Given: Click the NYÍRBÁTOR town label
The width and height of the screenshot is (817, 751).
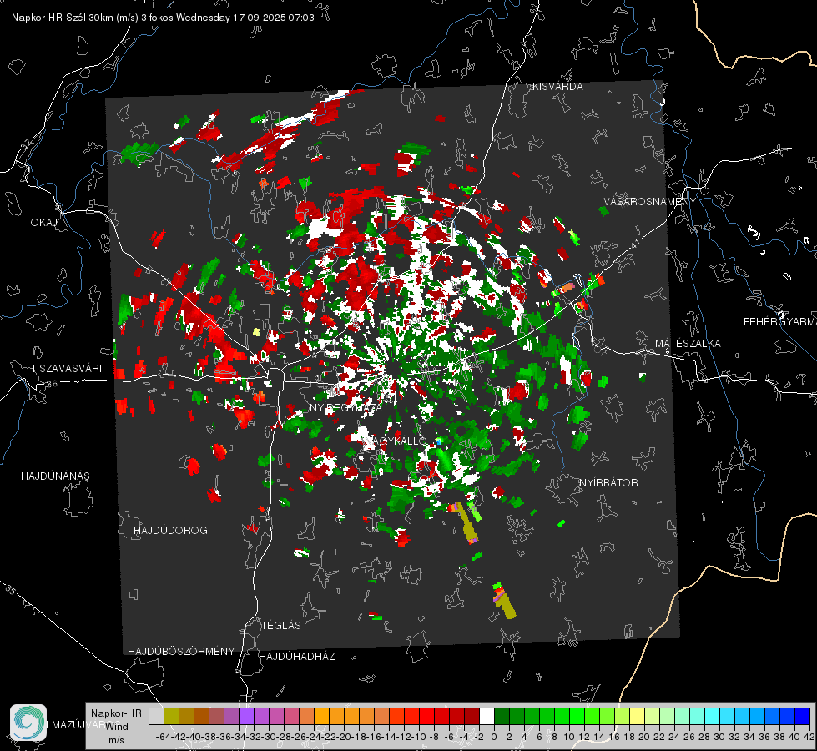Looking at the screenshot, I should tap(608, 483).
